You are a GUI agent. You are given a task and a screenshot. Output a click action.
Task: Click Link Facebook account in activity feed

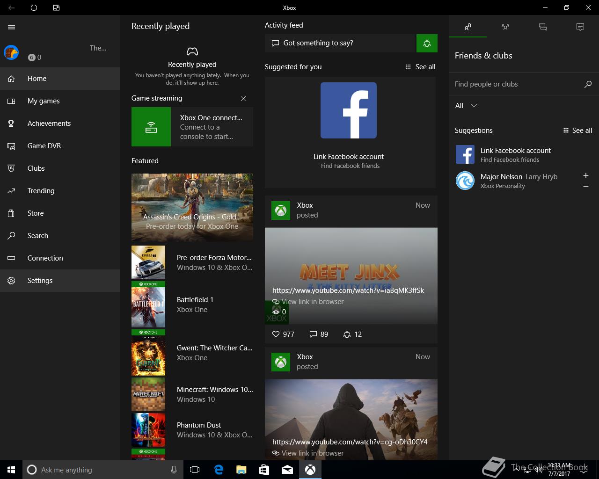(x=349, y=157)
